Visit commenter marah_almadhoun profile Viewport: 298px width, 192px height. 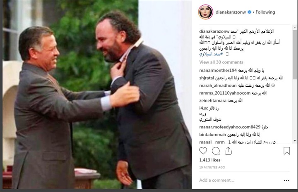click(x=218, y=85)
